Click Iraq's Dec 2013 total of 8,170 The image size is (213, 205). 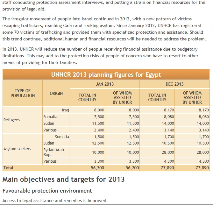(169, 110)
